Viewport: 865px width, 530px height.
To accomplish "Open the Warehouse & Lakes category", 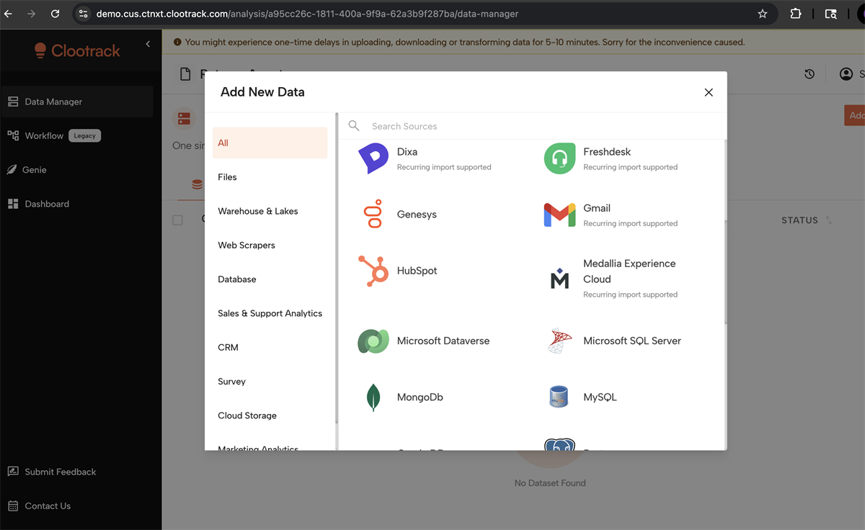I will click(x=257, y=211).
